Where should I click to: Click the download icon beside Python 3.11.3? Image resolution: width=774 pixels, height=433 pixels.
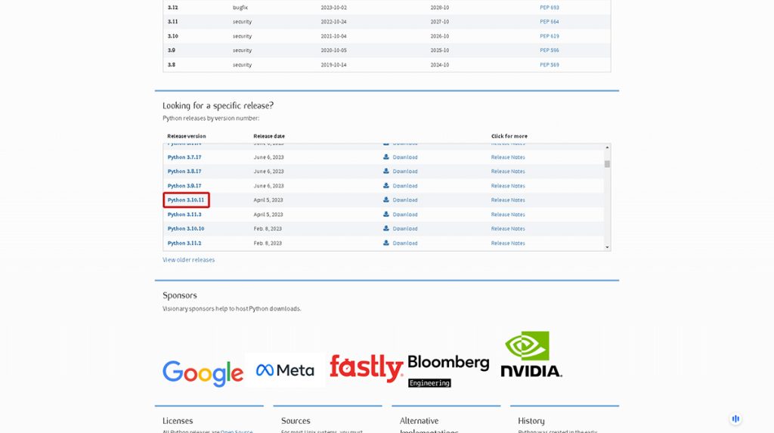point(386,215)
